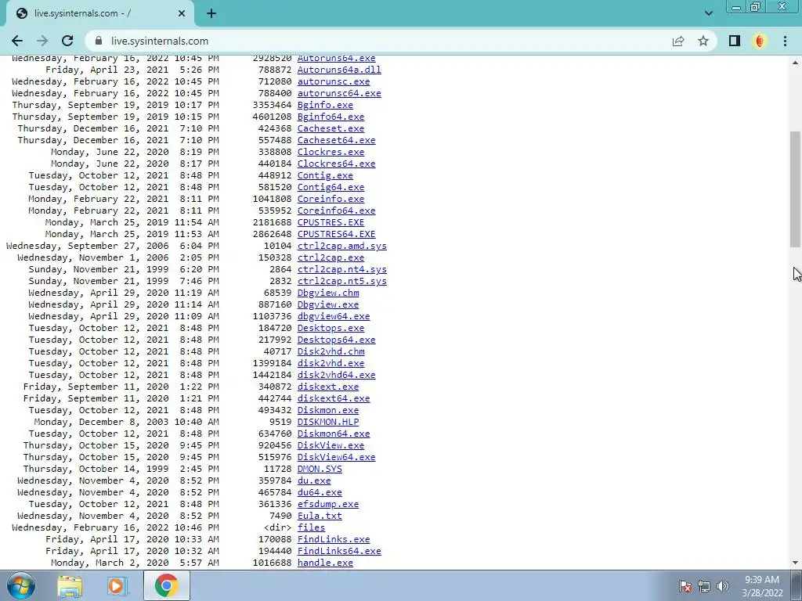Open Chrome profile avatar
Screen dimensions: 802x601
point(760,41)
